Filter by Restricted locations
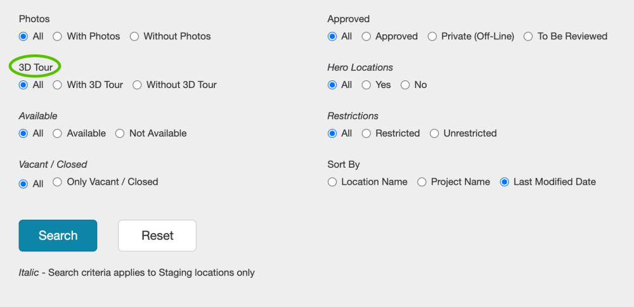 click(x=366, y=134)
